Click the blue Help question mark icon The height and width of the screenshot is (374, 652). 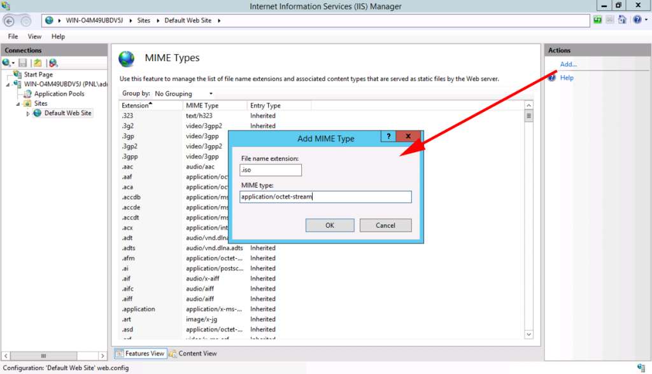[x=636, y=20]
